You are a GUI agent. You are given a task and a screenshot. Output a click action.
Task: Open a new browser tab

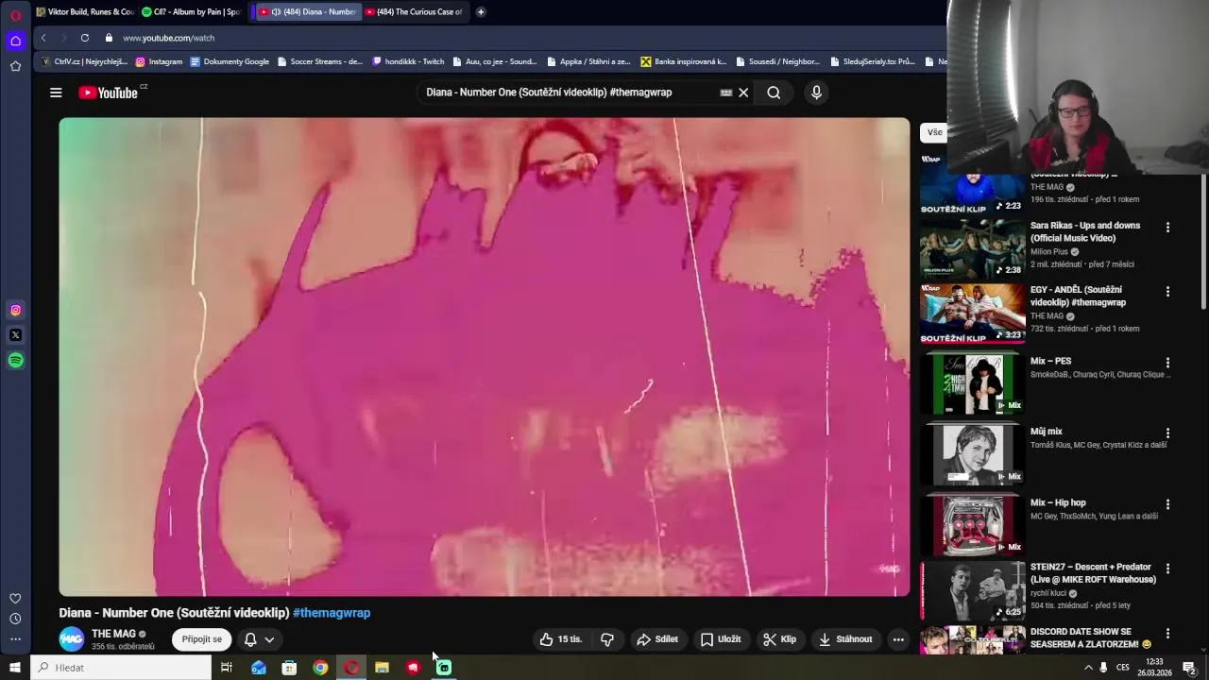click(480, 11)
